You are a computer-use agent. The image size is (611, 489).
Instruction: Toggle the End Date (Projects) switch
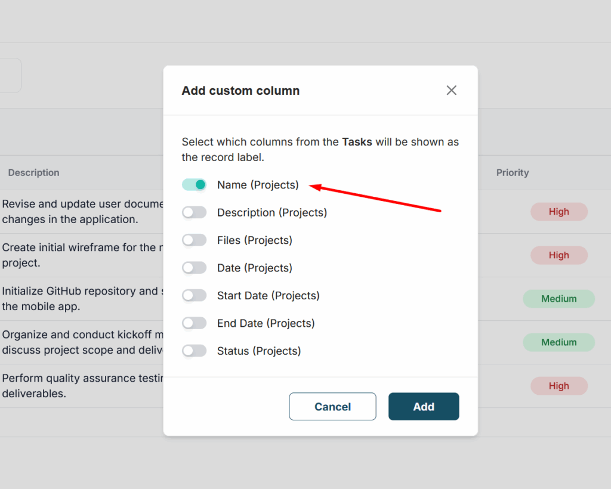click(195, 323)
